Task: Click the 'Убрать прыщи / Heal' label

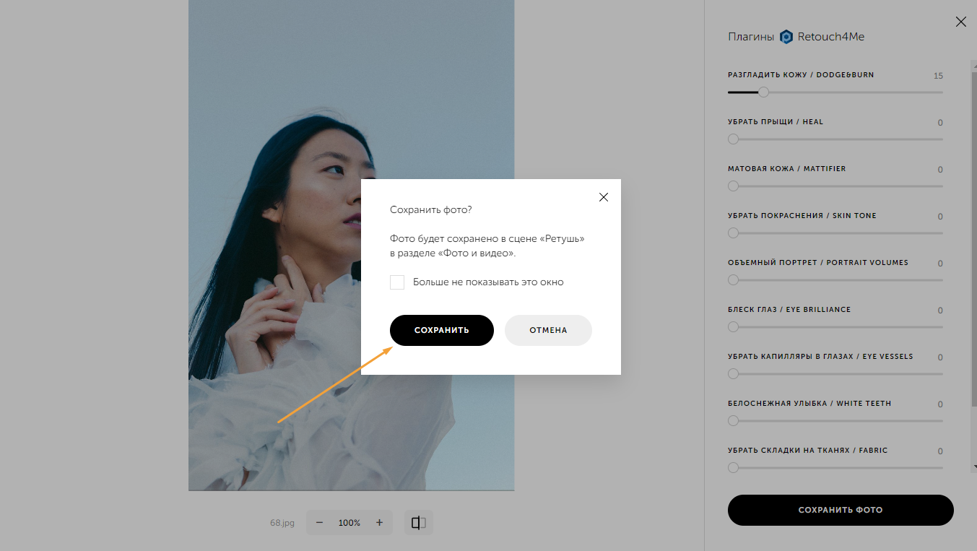Action: click(776, 122)
